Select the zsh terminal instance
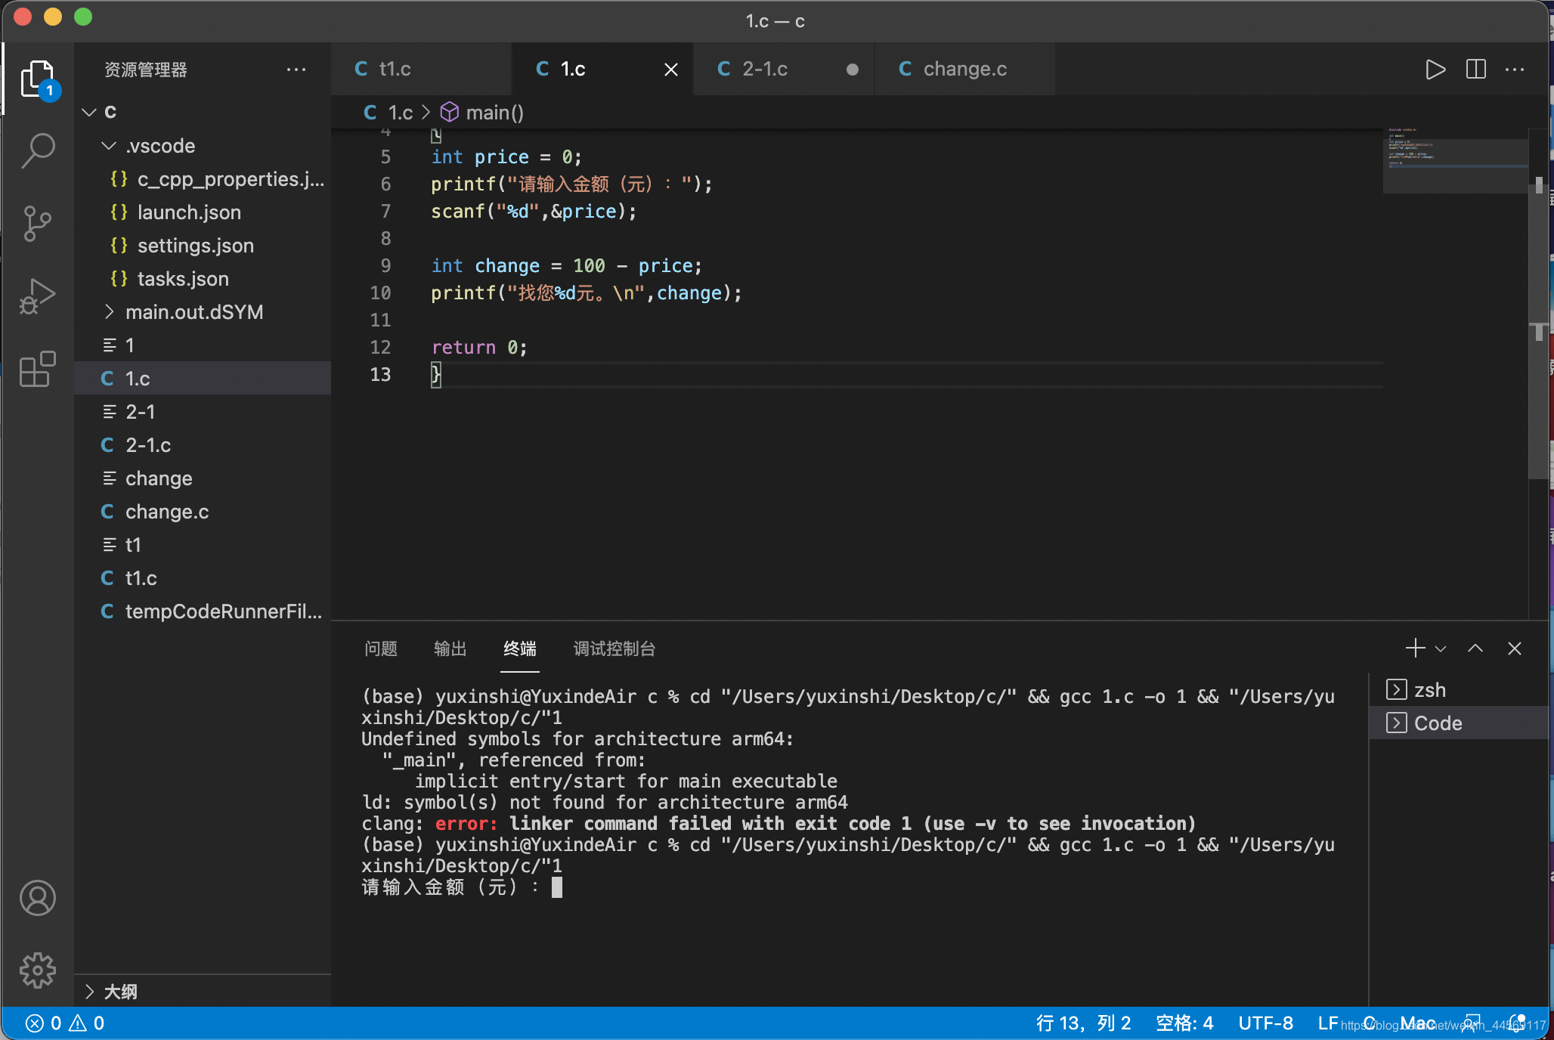This screenshot has width=1554, height=1040. tap(1459, 689)
